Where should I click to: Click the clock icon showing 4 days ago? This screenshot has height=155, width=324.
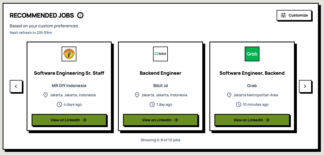point(59,104)
